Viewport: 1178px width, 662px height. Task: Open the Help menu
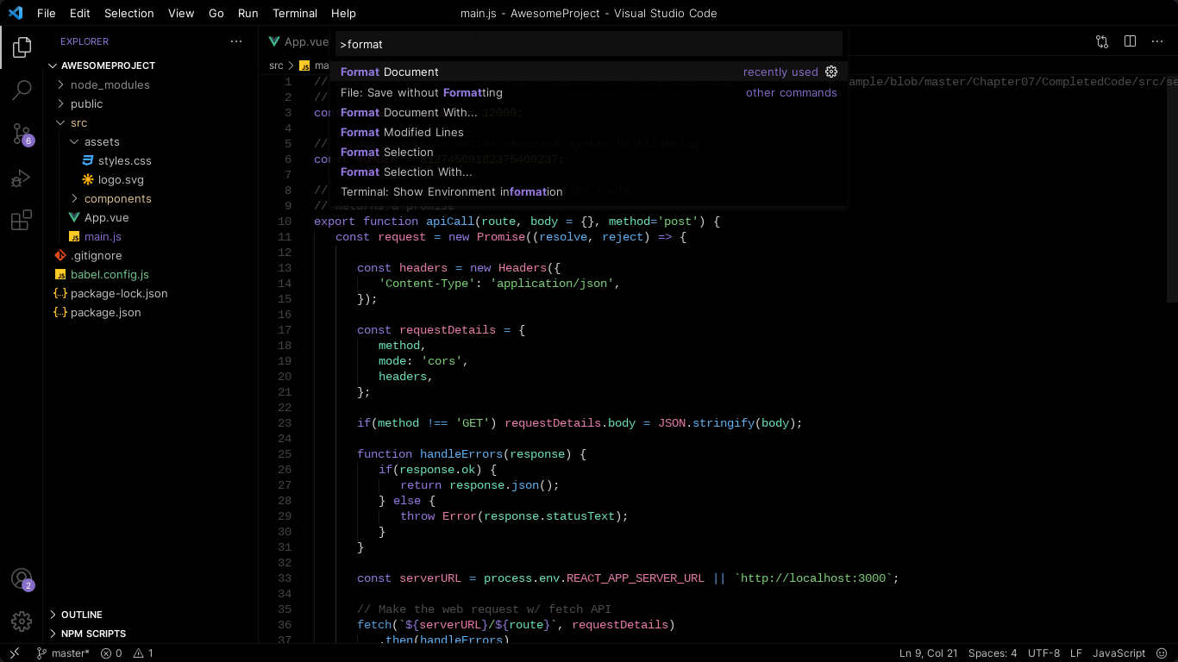point(343,13)
